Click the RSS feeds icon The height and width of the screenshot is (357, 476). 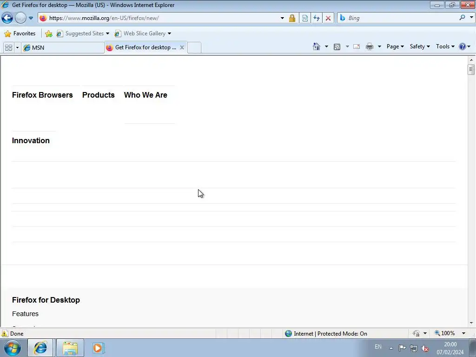[x=337, y=46]
